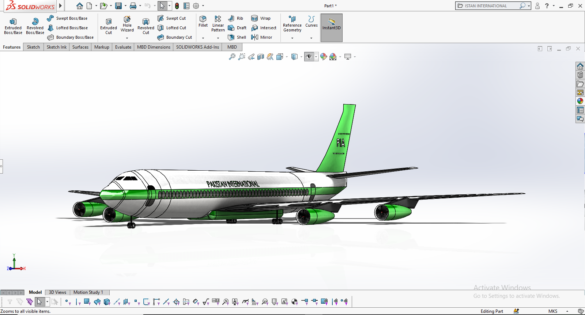Open the SOLIDWORKS Options gear
The image size is (585, 315).
(196, 6)
